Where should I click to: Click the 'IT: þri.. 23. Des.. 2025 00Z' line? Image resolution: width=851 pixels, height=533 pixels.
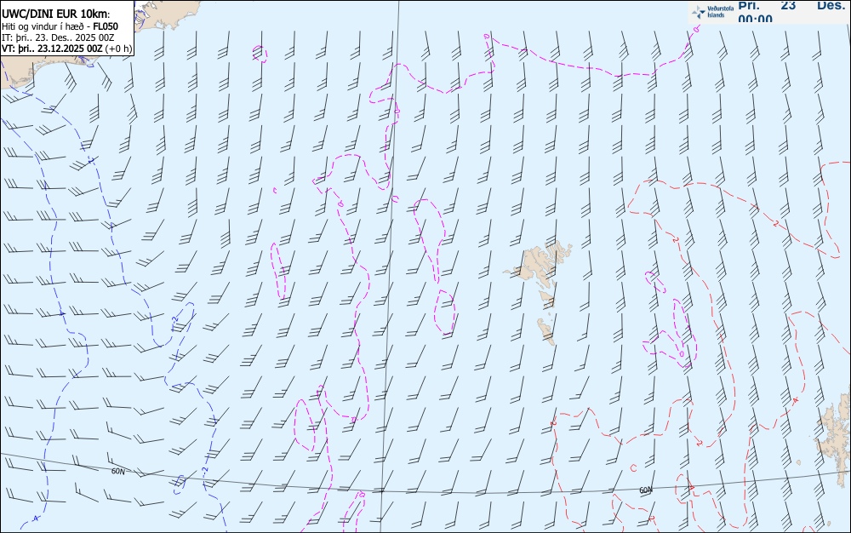[x=58, y=37]
